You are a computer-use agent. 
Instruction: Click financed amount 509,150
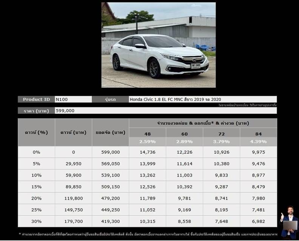click(x=110, y=187)
